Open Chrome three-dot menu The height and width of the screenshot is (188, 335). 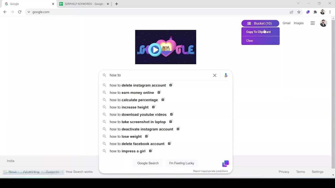click(330, 12)
